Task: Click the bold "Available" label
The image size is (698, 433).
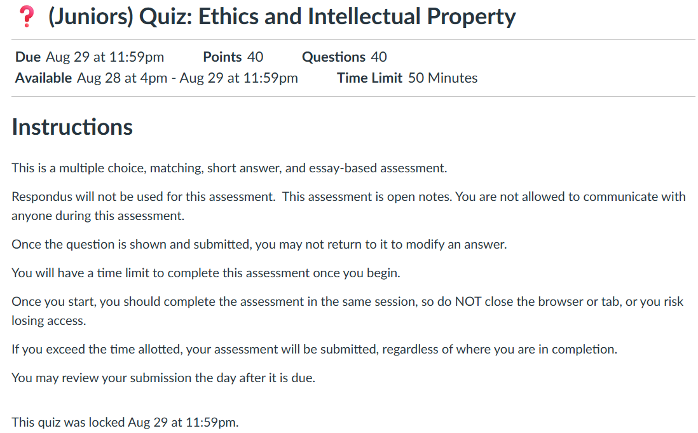Action: [x=43, y=78]
